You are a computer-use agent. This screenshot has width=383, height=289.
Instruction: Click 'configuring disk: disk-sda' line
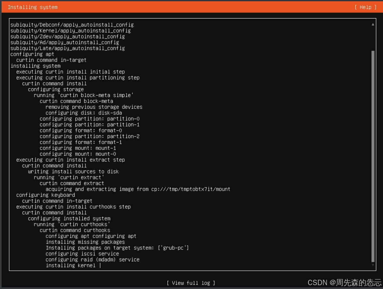[84, 113]
